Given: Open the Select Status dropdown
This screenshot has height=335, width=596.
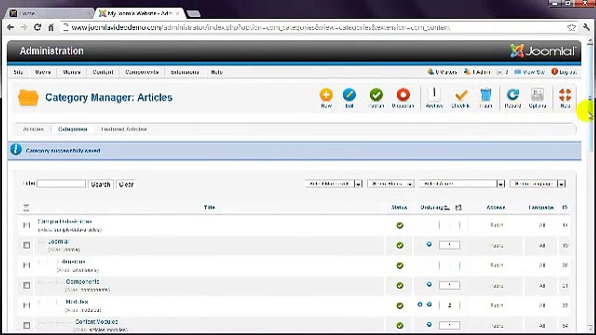Looking at the screenshot, I should tap(390, 184).
